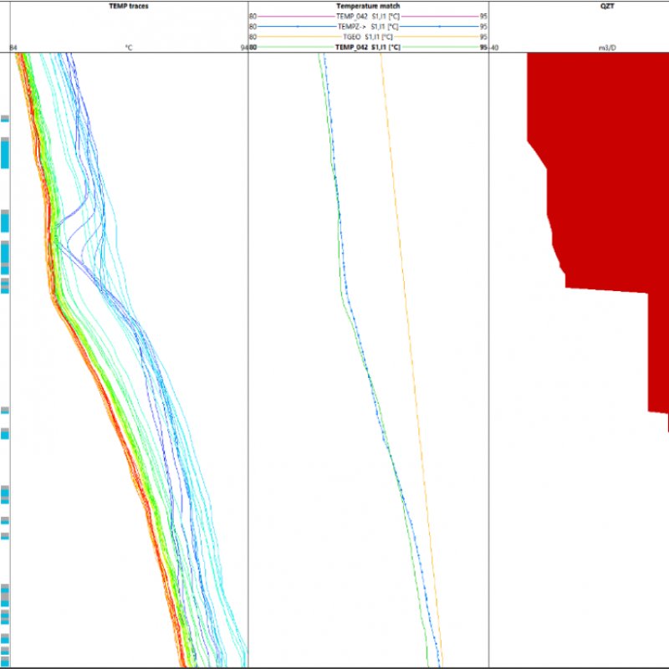Click the 84 scale minimum of TEMP traces
Image resolution: width=669 pixels, height=669 pixels.
pyautogui.click(x=13, y=48)
